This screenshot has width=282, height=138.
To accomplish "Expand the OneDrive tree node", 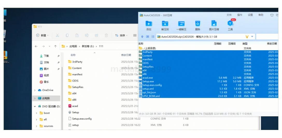I will tap(35, 90).
